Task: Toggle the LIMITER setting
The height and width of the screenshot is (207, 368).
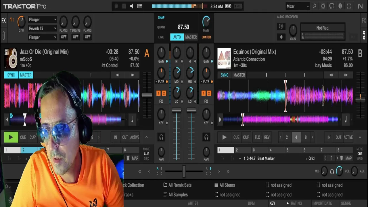Action: (206, 37)
